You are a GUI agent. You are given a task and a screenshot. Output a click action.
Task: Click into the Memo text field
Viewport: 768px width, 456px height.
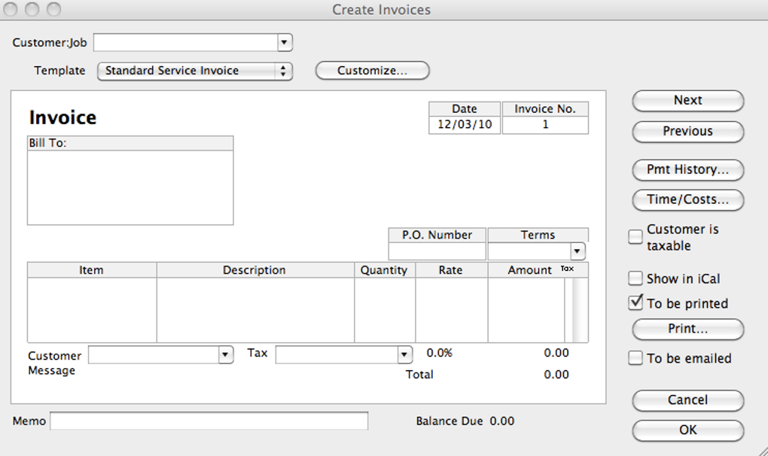point(209,421)
